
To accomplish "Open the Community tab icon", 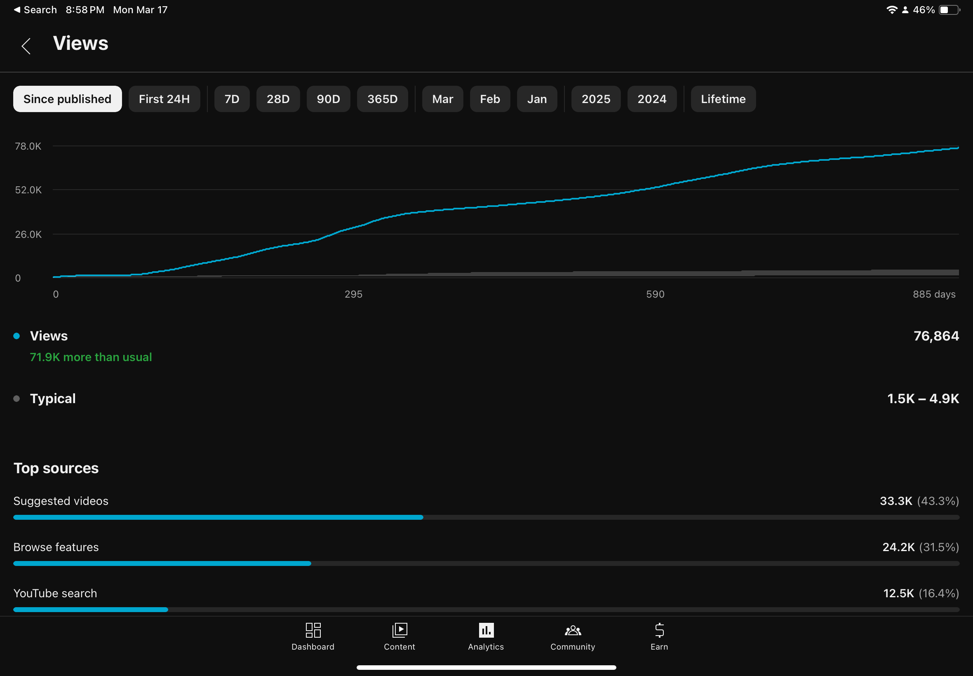I will (x=572, y=630).
